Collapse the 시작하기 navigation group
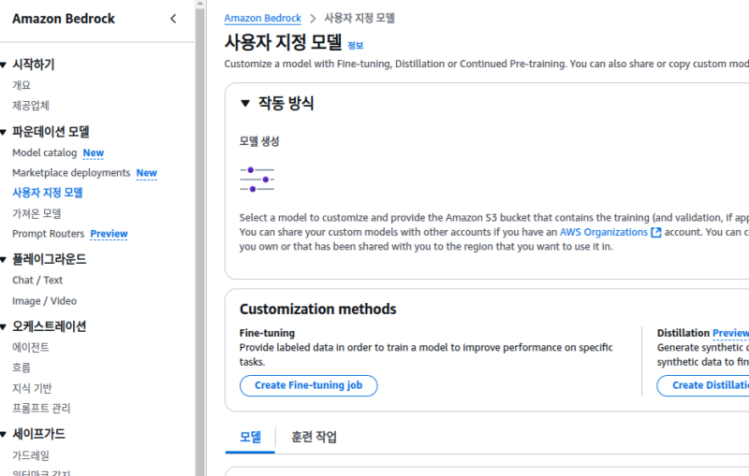Viewport: 749px width, 476px height. (x=5, y=65)
